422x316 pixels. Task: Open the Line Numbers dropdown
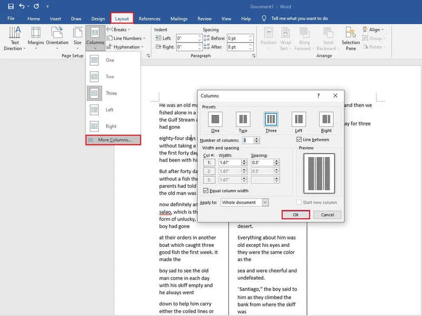coord(126,38)
